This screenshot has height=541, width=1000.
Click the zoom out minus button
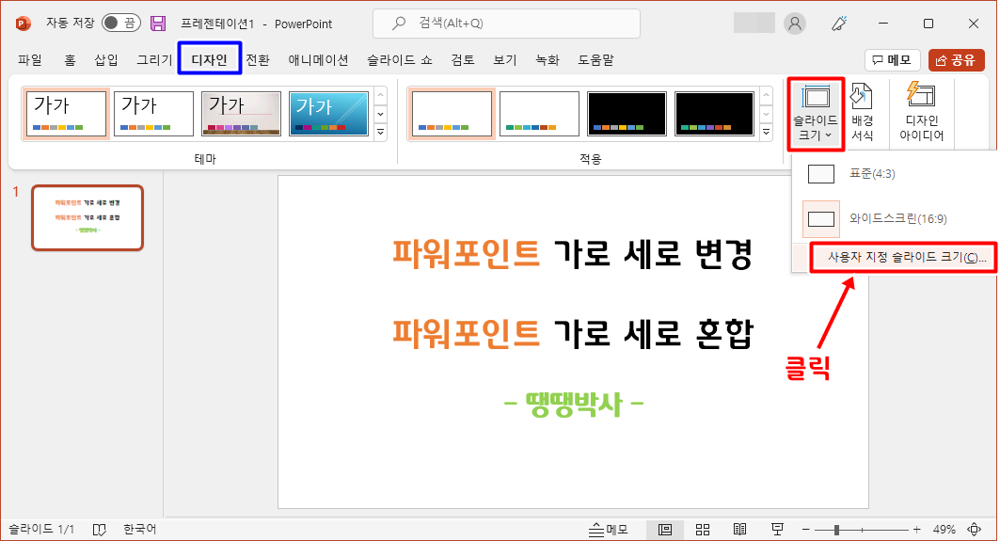pyautogui.click(x=805, y=530)
